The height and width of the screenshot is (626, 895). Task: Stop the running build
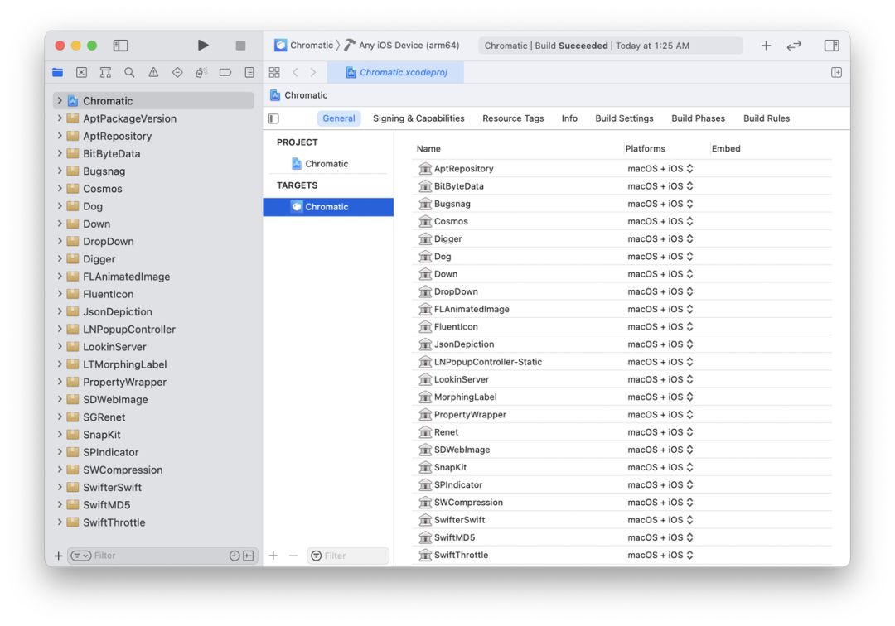click(240, 45)
